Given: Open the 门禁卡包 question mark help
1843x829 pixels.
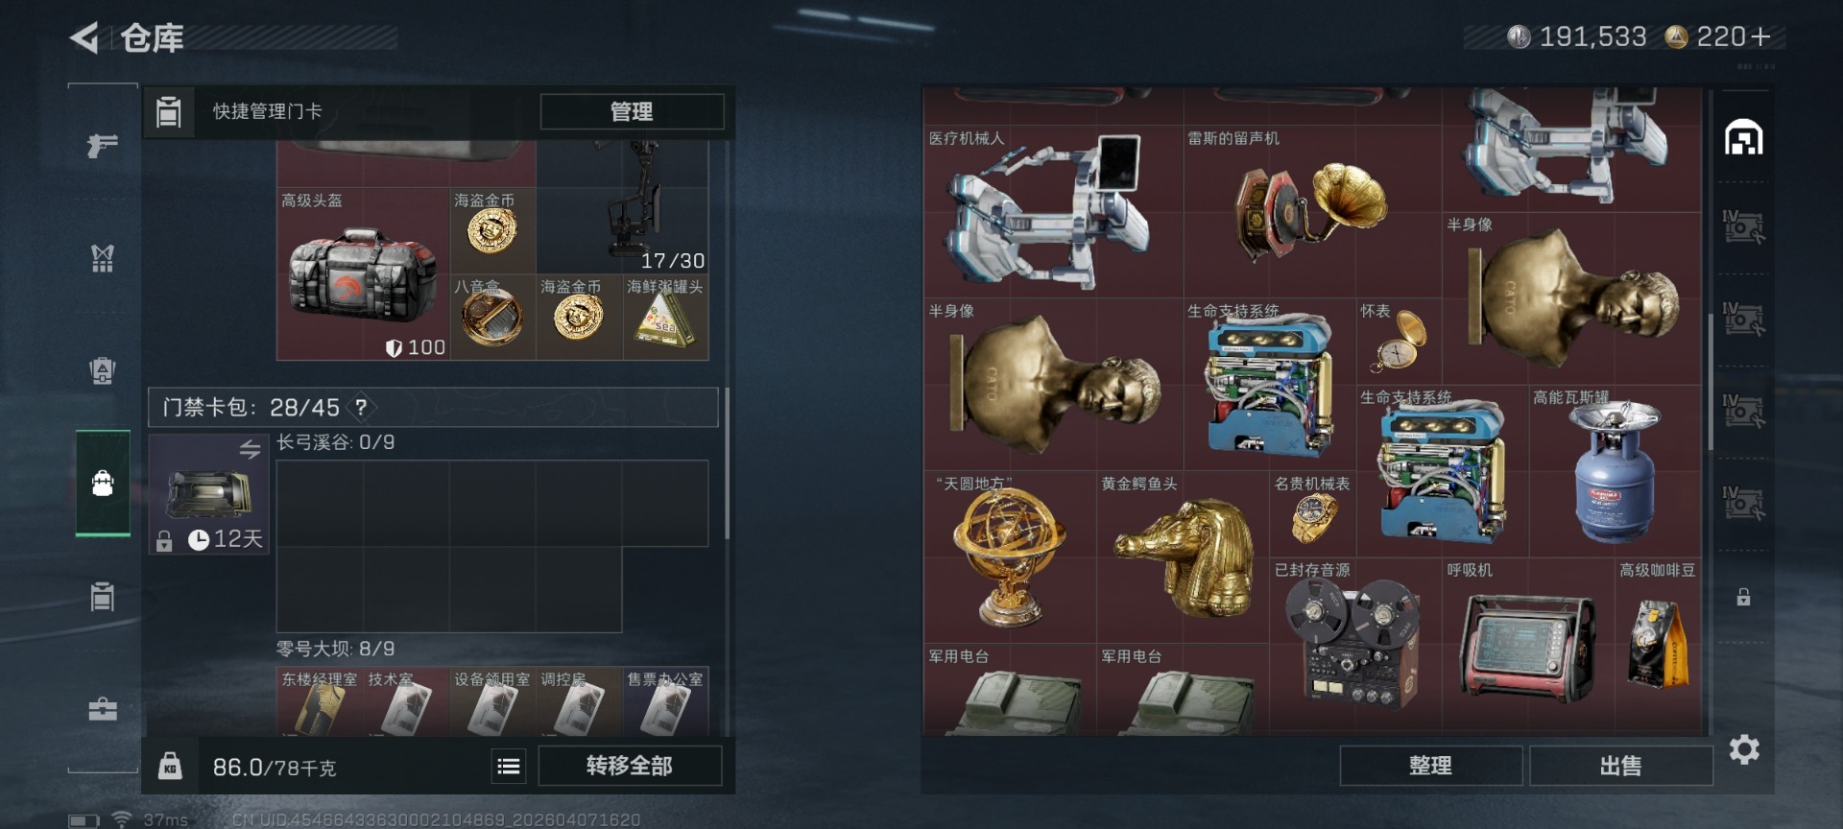Looking at the screenshot, I should 361,407.
